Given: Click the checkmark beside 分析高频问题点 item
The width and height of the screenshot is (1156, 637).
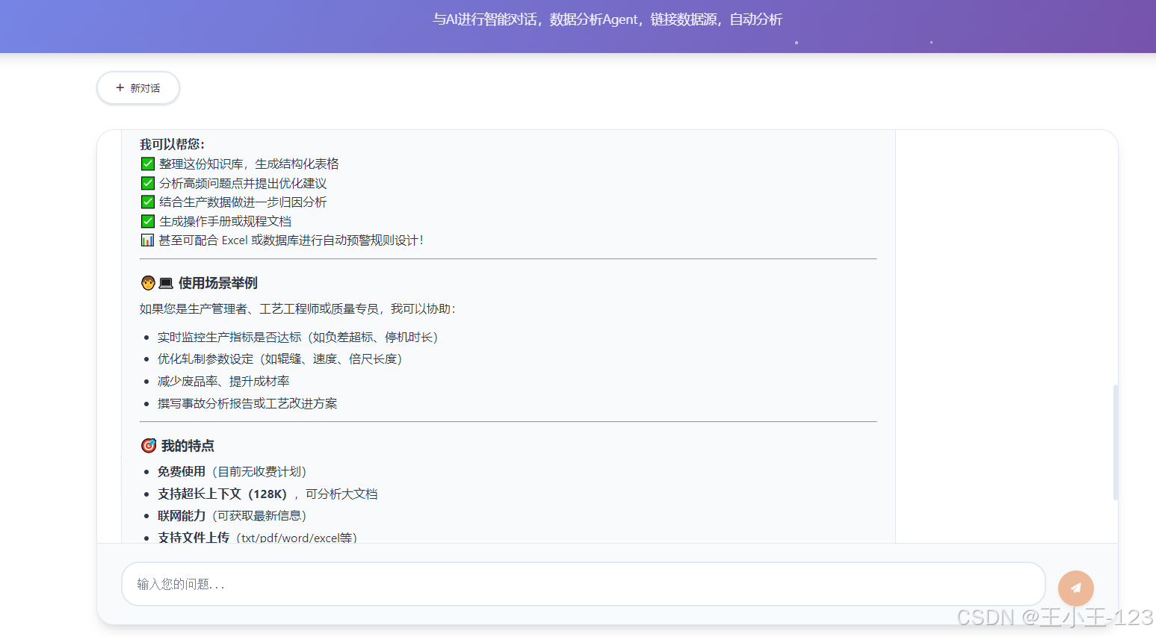Looking at the screenshot, I should click(147, 183).
